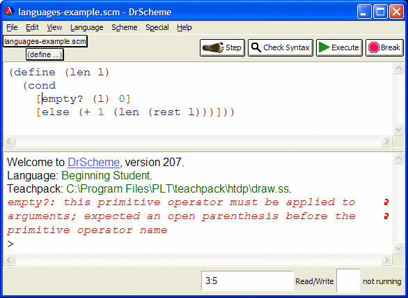
Task: Click the red 'empty?:' error message start
Action: [31, 202]
